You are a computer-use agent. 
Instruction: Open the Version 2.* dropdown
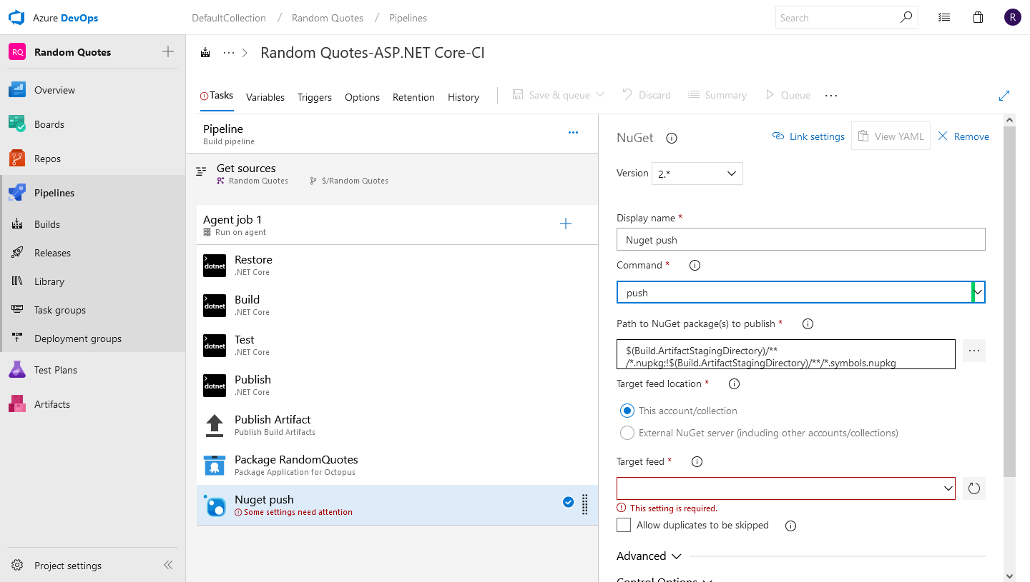[697, 174]
